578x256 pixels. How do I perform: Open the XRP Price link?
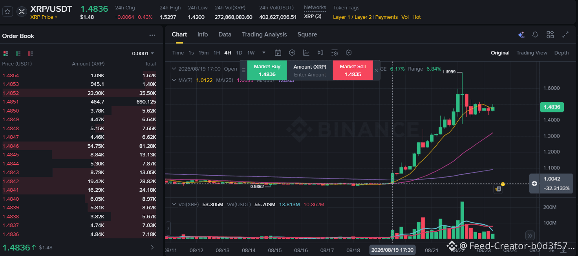pyautogui.click(x=44, y=17)
